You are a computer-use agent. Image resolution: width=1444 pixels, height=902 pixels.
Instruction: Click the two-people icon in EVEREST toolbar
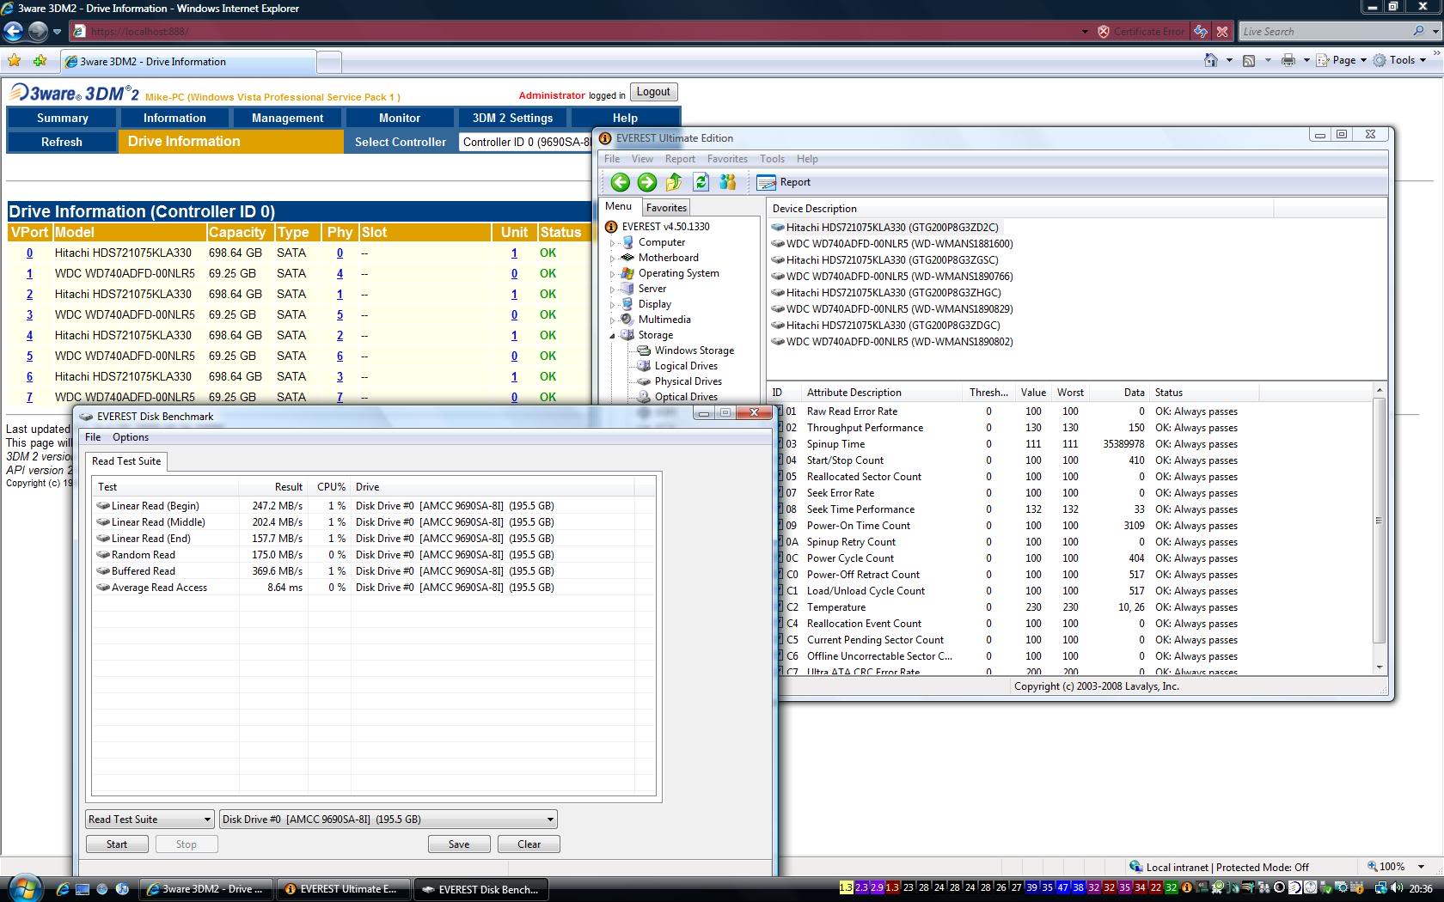click(x=728, y=182)
